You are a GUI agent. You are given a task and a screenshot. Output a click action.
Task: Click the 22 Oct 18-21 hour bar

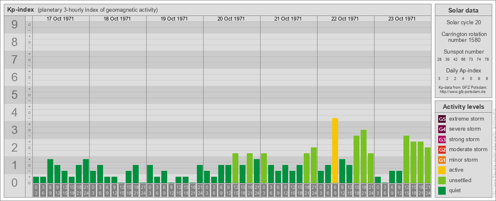[364, 157]
